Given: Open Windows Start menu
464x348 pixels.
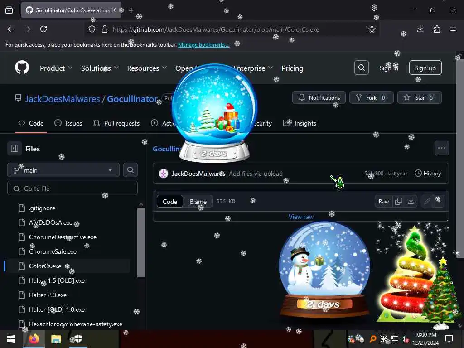Looking at the screenshot, I should 11,339.
